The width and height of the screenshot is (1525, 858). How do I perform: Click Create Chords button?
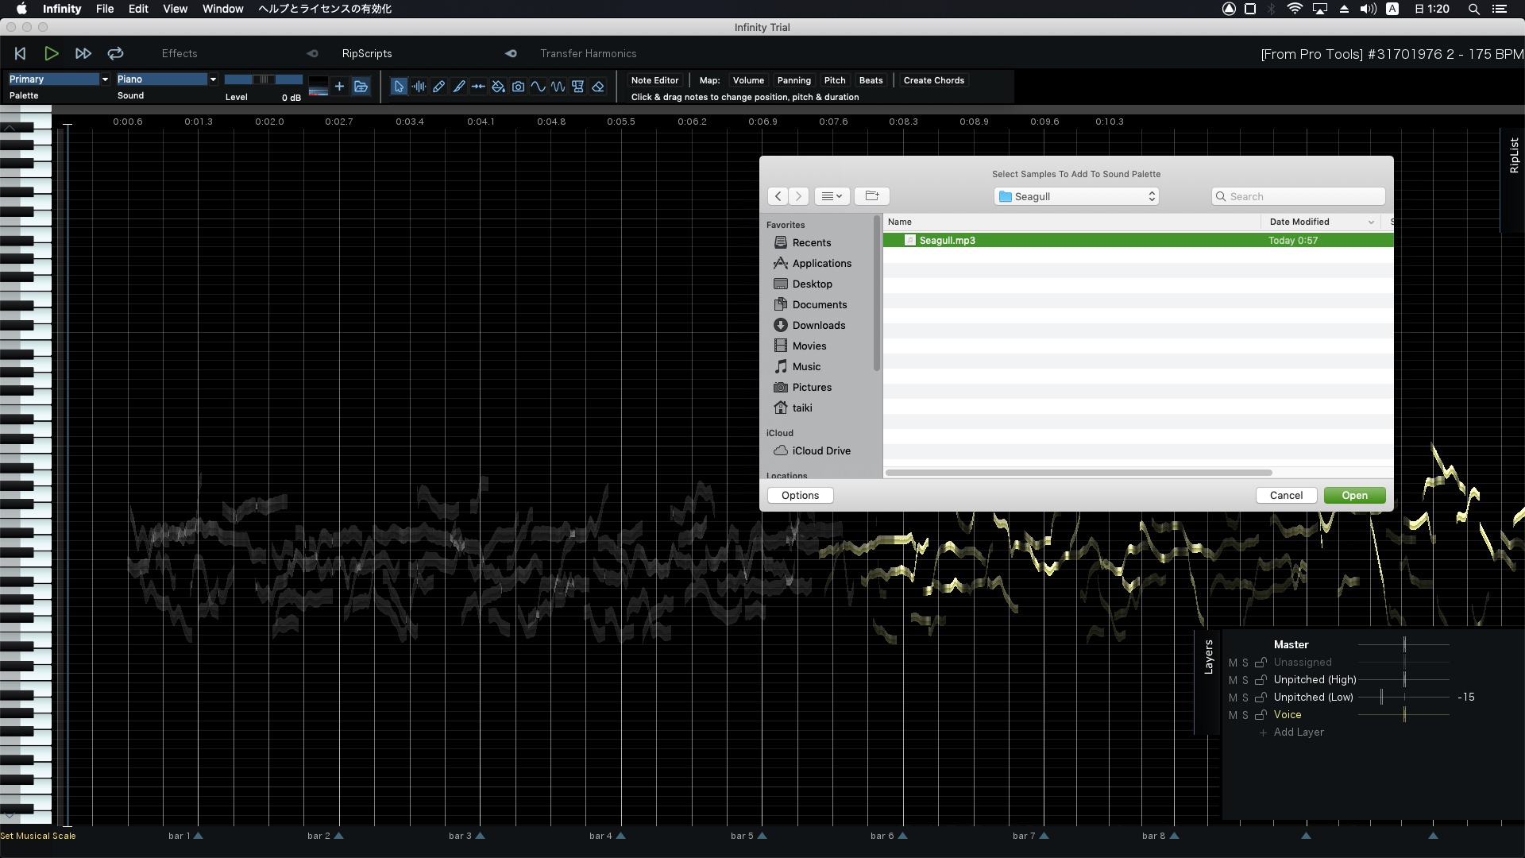coord(934,80)
